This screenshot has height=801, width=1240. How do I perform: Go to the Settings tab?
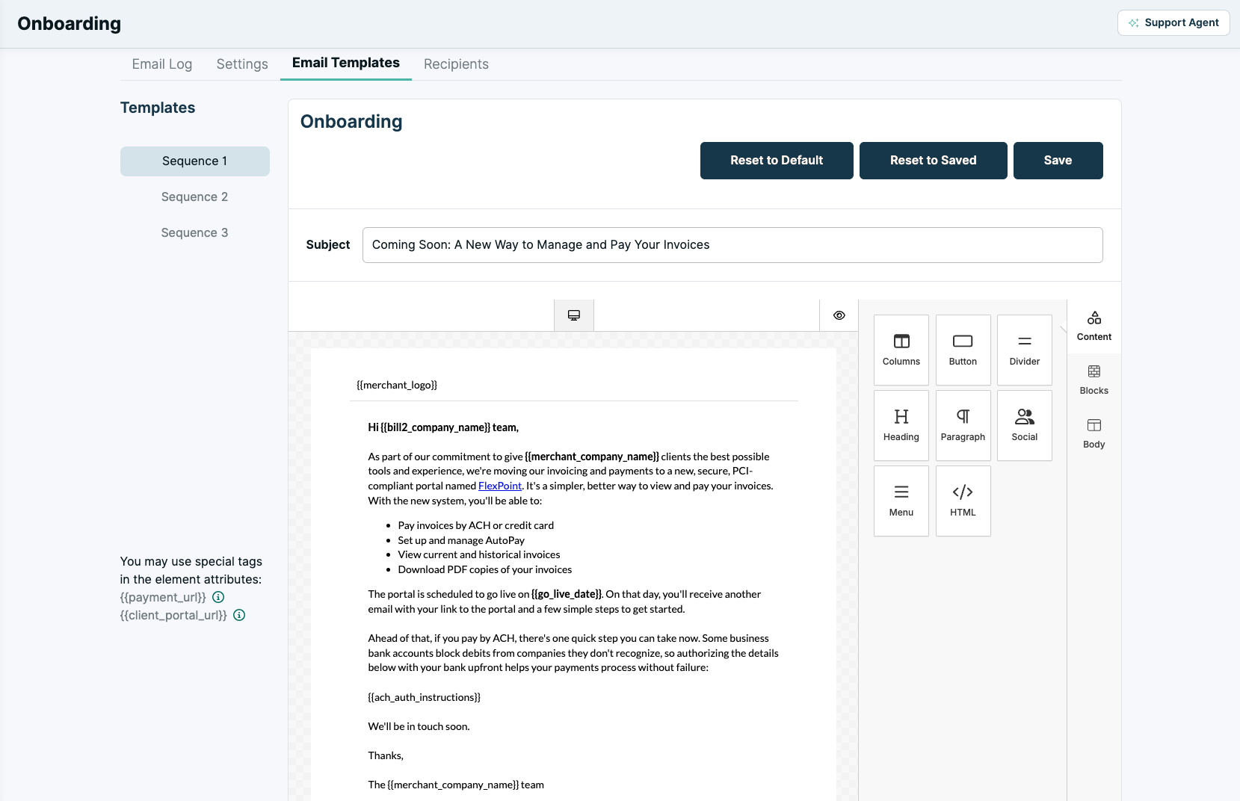point(242,64)
